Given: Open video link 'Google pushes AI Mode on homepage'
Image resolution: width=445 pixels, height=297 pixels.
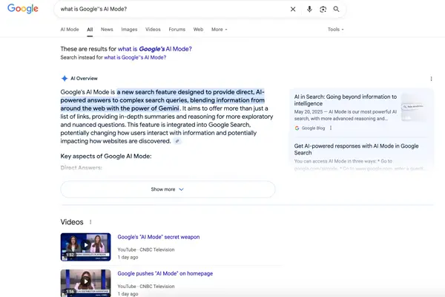Looking at the screenshot, I should pos(165,273).
